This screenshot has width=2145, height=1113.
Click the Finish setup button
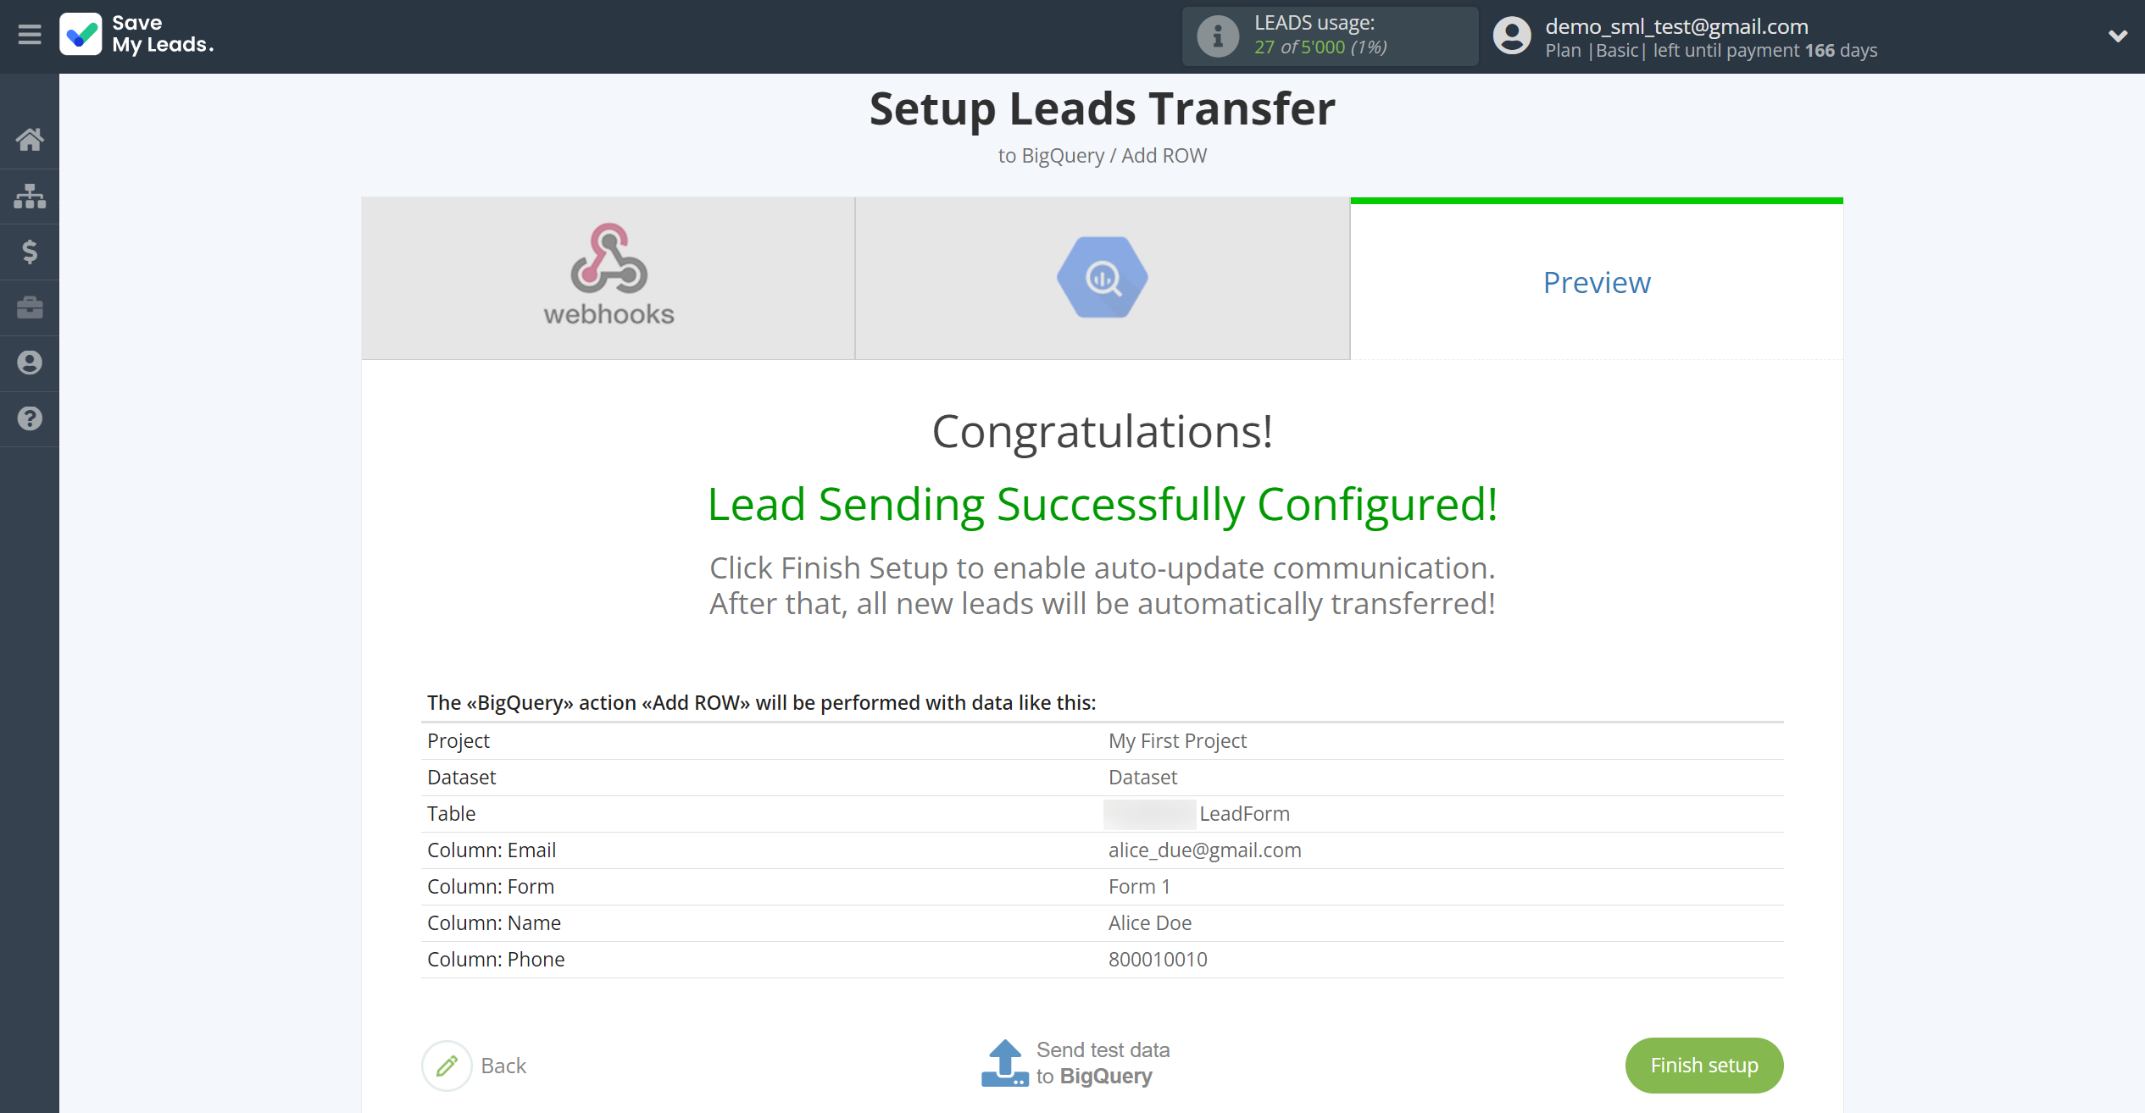(1703, 1063)
